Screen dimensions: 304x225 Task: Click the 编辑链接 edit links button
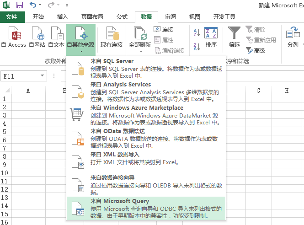[x=169, y=50]
